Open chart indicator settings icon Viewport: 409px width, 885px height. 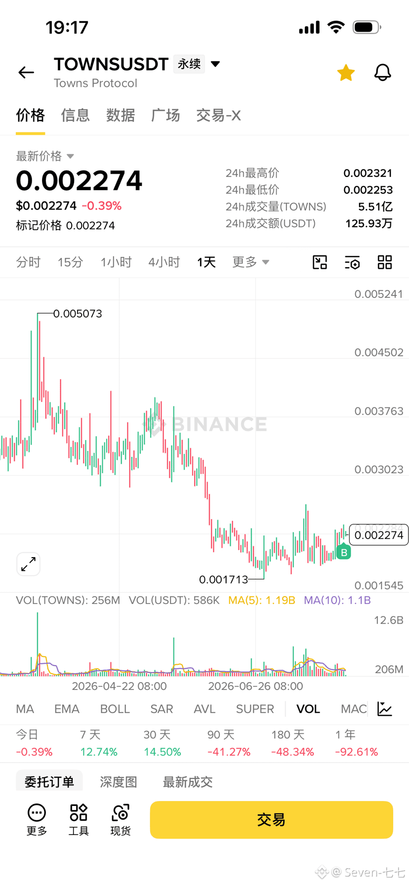(x=352, y=262)
